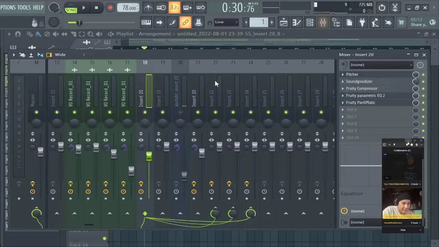439x247 pixels.
Task: Stop playback with the Stop button
Action: 96,8
